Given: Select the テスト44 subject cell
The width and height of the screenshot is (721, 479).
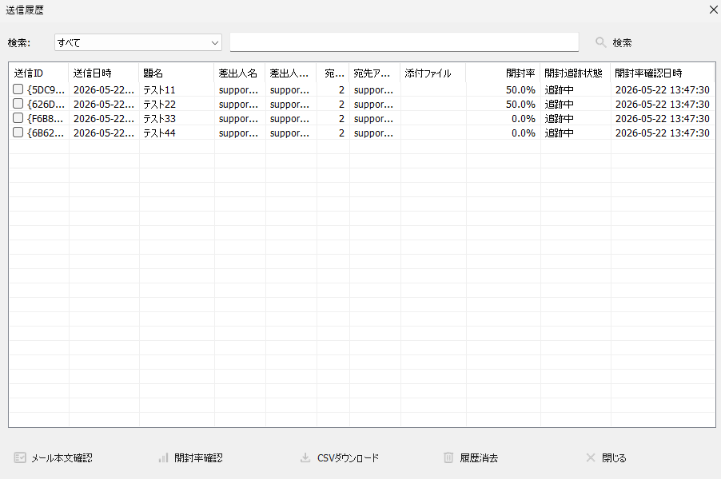Looking at the screenshot, I should click(x=159, y=133).
